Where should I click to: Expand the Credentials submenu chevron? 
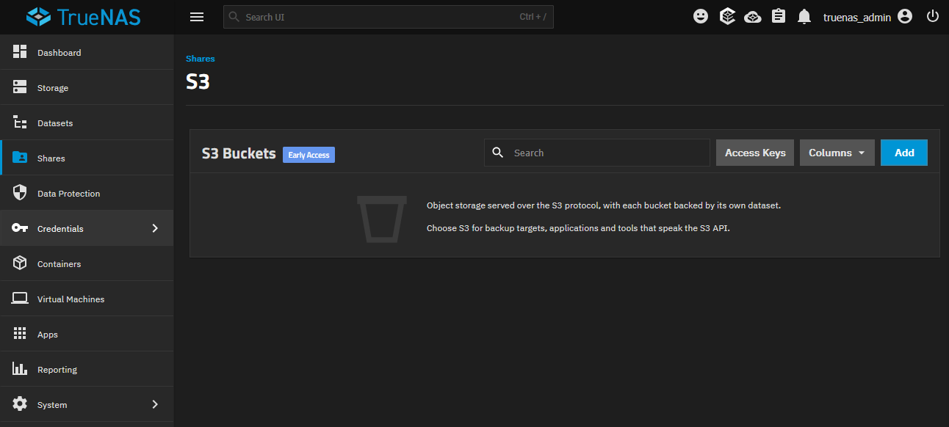[155, 228]
